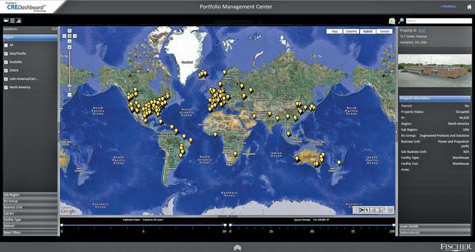Screen dimensions: 475x252
Task: Export data with the Excel icon
Action: click(x=392, y=21)
